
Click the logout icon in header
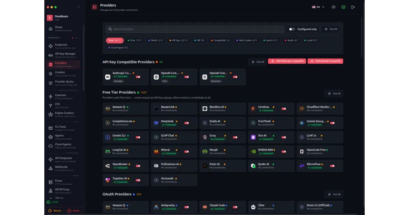pos(353,7)
